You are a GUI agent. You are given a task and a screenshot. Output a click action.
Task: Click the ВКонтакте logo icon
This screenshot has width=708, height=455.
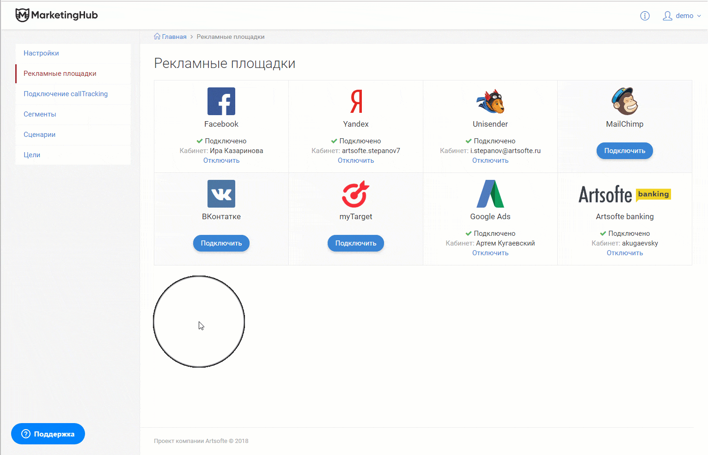pyautogui.click(x=221, y=194)
